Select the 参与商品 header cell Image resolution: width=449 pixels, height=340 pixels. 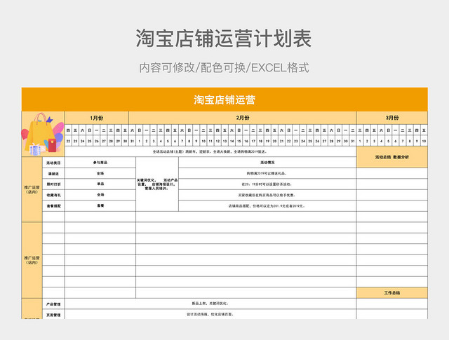tap(100, 163)
